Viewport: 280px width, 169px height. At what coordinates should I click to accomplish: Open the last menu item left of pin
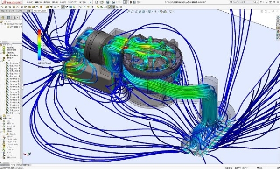point(82,2)
